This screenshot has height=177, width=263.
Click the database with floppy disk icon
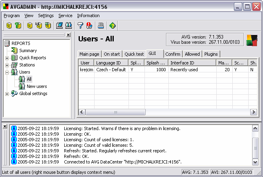coord(39,25)
